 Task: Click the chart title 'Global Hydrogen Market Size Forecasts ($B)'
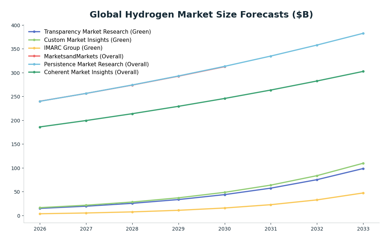[x=201, y=15]
